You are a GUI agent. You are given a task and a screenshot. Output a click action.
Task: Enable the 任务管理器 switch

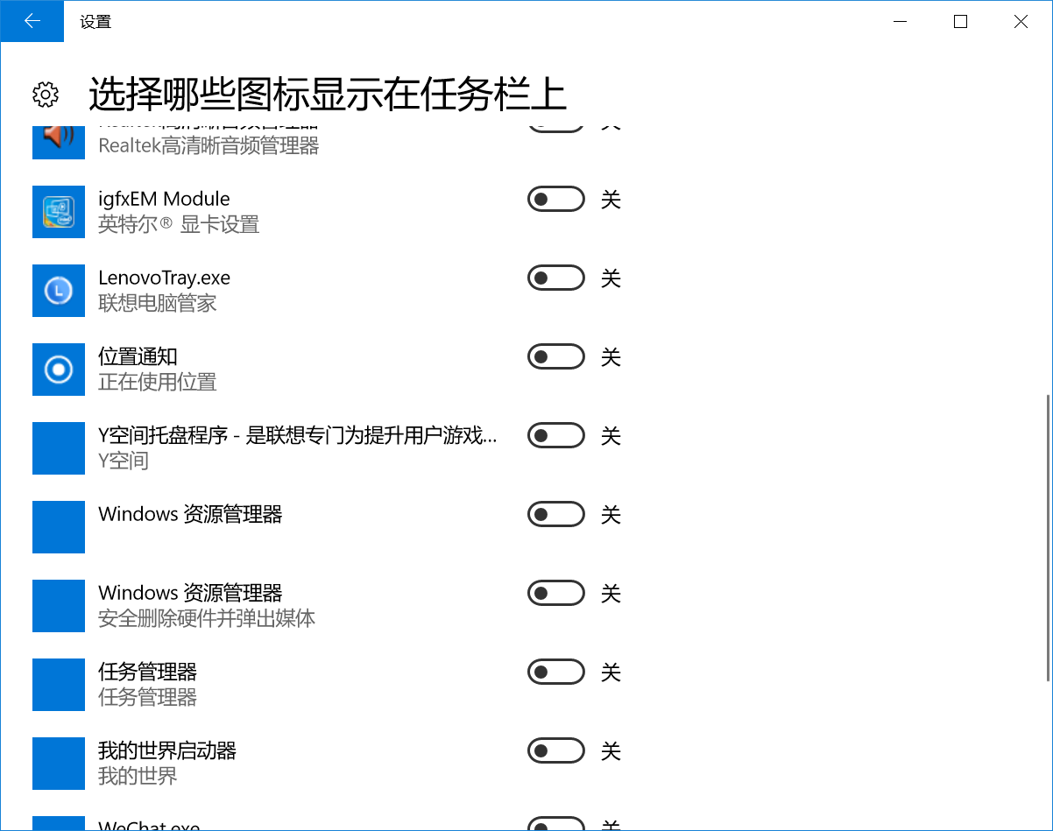(556, 673)
